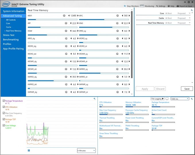Decrease tRAS value with left arrow

coord(122,23)
